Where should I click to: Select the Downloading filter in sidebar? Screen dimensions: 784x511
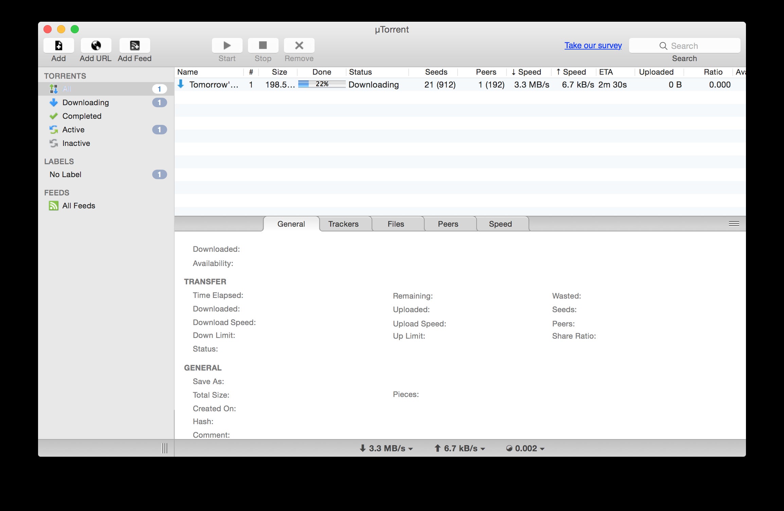pyautogui.click(x=85, y=102)
